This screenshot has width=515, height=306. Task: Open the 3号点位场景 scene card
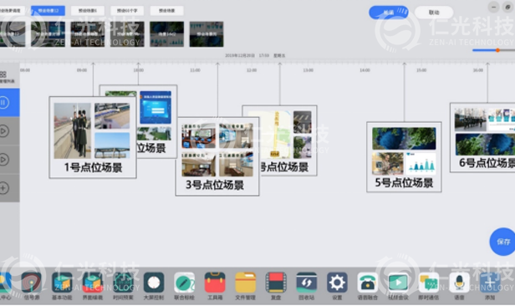(x=217, y=156)
